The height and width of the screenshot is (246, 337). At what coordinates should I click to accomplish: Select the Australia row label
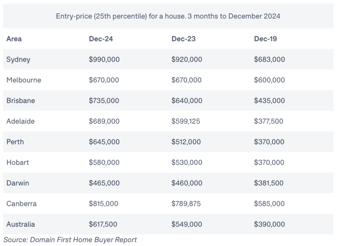coord(21,224)
